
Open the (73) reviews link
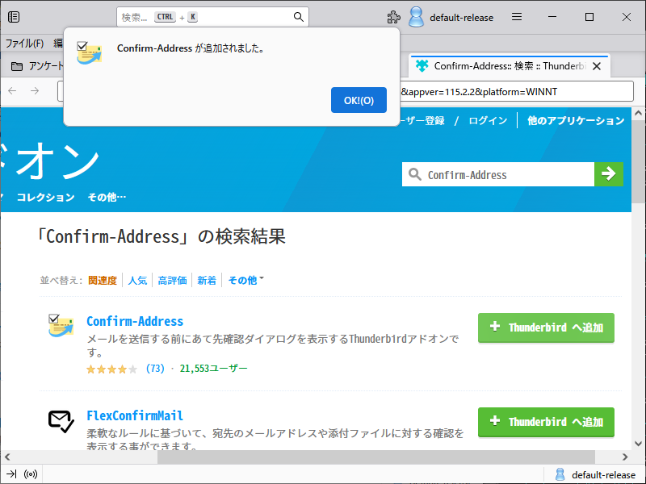(155, 369)
